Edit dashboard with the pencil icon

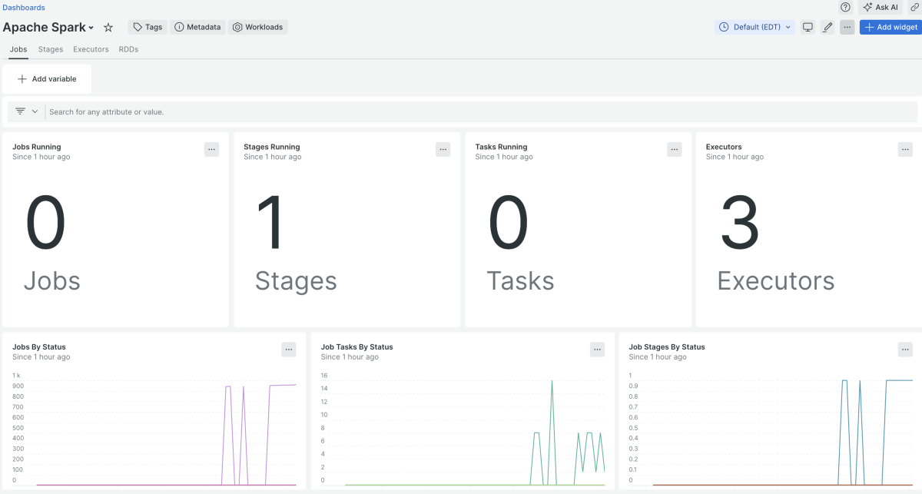coord(827,27)
